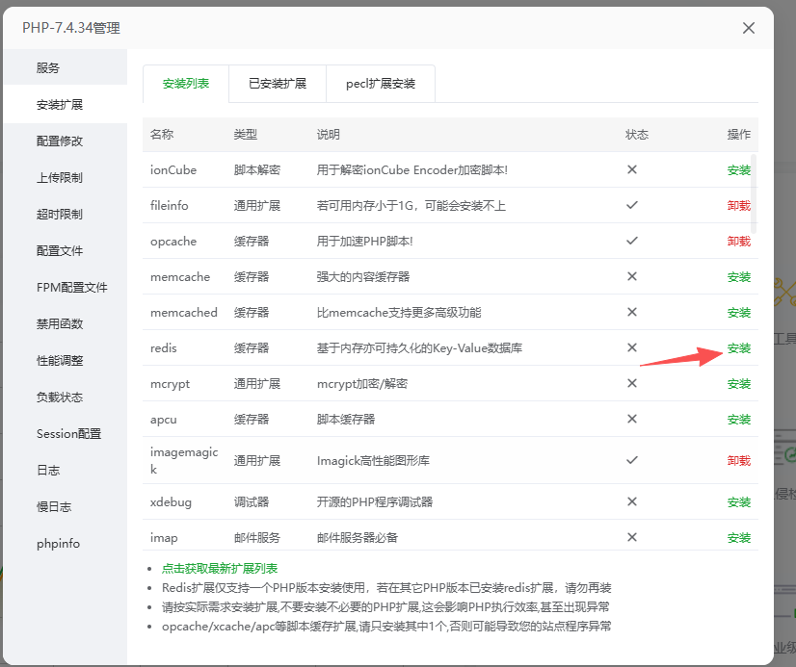Install the memcached extension
The image size is (796, 667).
coord(738,312)
